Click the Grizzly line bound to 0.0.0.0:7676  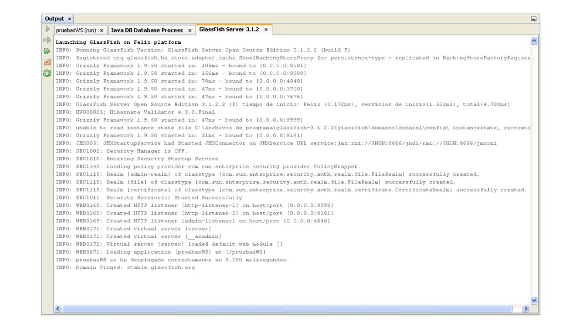coord(179,97)
